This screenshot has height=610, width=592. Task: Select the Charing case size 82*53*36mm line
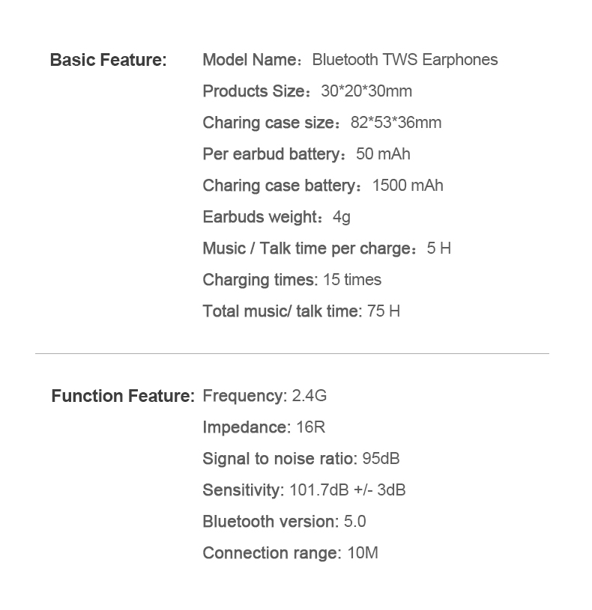(x=322, y=123)
